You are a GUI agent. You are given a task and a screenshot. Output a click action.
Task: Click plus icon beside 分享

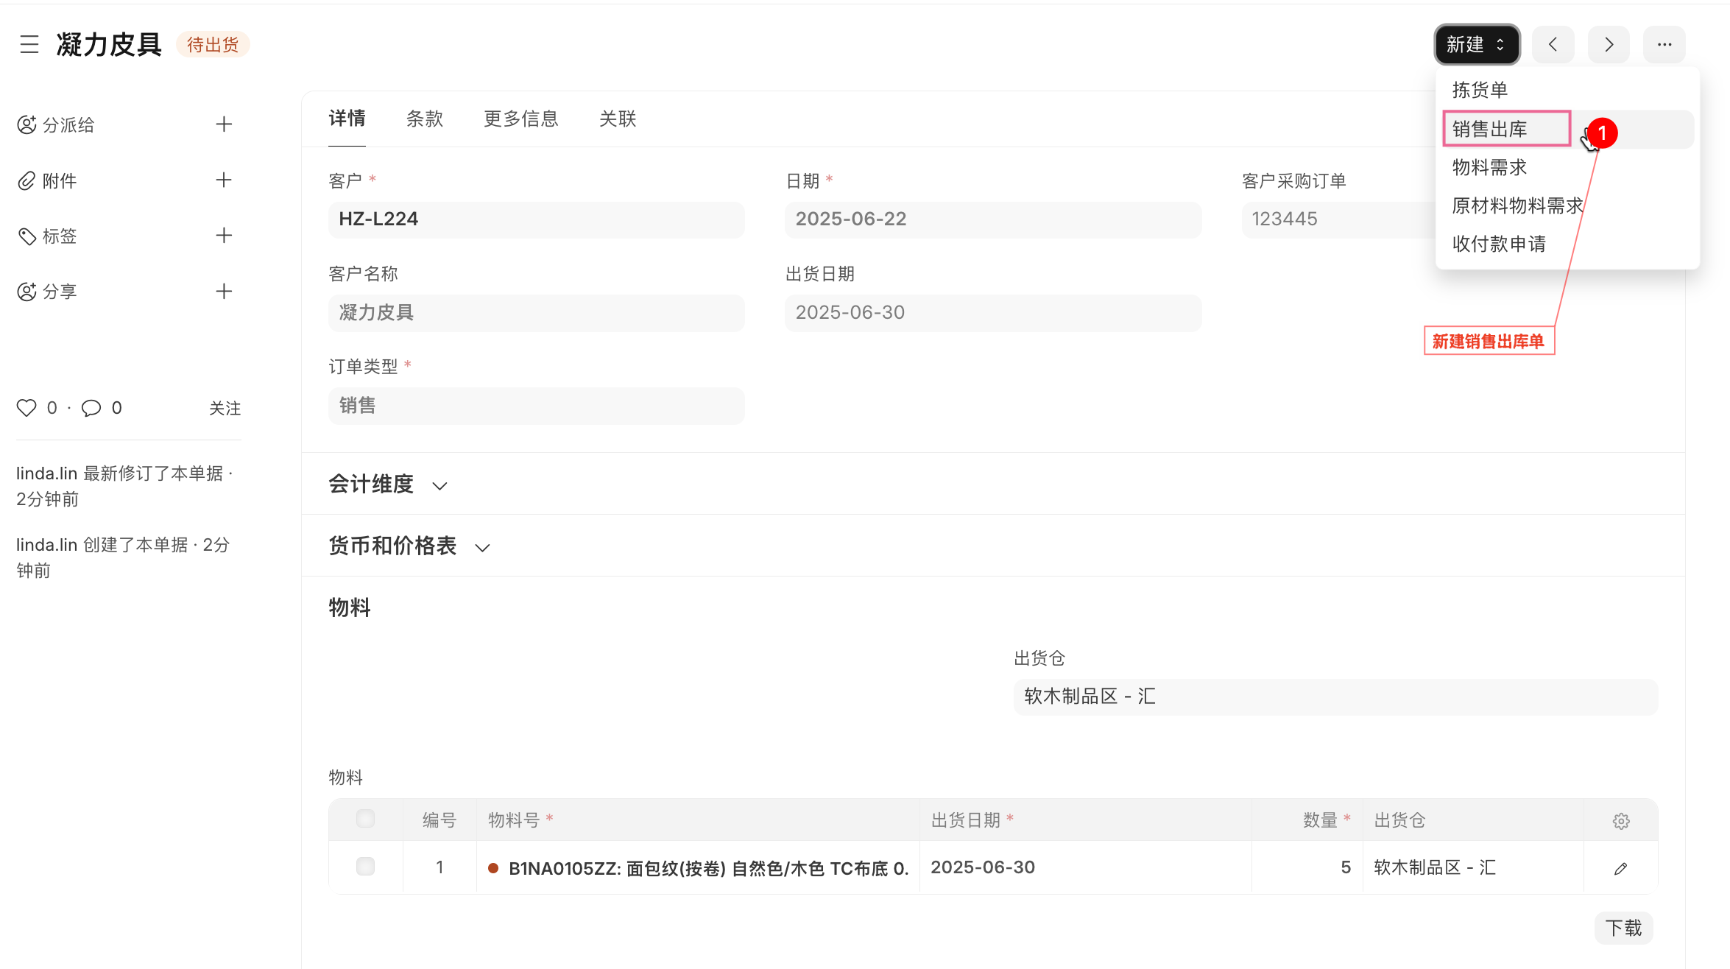click(224, 292)
